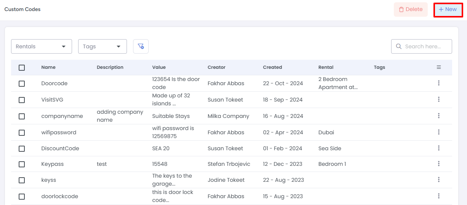
Task: Open the kebab menu for Keypass row
Action: coord(439,164)
